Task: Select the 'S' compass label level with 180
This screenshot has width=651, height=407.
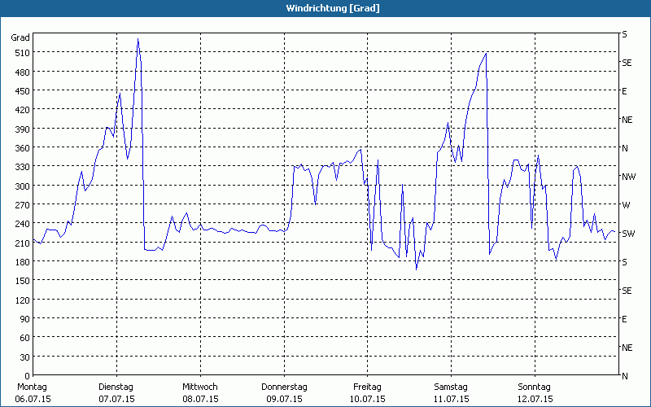Action: pos(624,262)
